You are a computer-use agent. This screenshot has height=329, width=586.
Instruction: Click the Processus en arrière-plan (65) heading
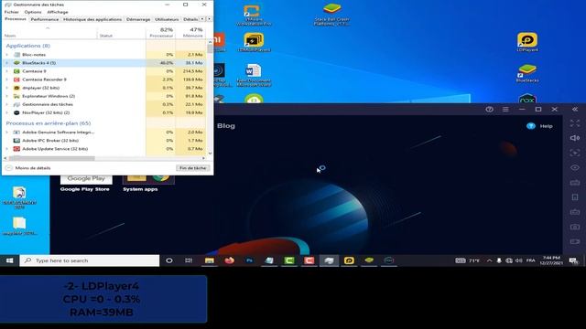pos(49,122)
